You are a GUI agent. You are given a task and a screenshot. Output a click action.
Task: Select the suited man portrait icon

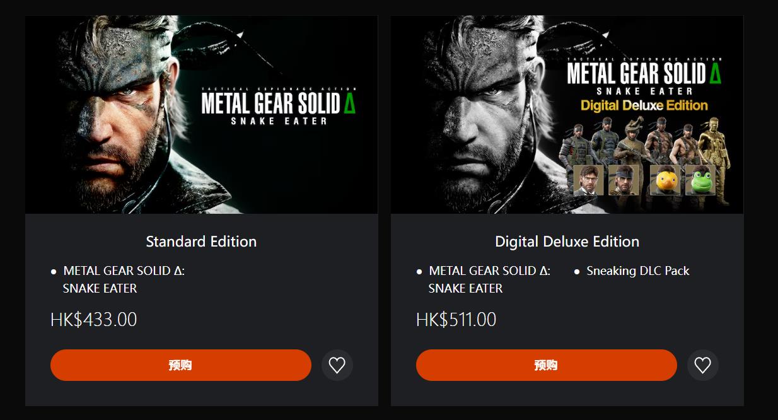(588, 180)
